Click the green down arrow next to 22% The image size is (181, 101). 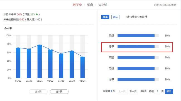(x=37, y=14)
